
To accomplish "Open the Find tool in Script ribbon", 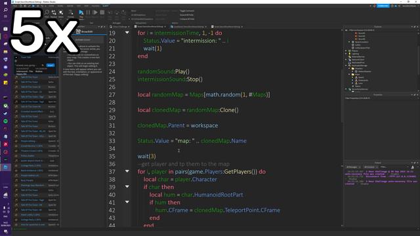I will coord(47,13).
